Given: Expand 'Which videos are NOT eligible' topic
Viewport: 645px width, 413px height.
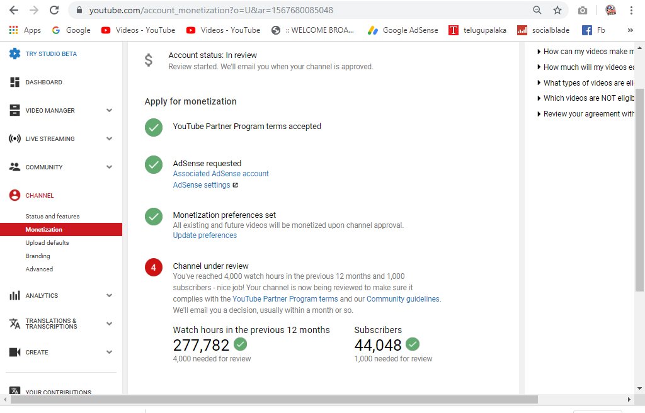Looking at the screenshot, I should 586,98.
